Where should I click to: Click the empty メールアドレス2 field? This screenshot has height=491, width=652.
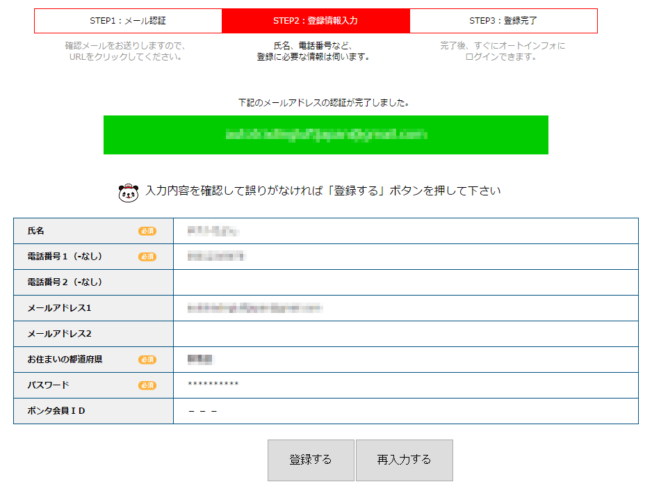[405, 334]
